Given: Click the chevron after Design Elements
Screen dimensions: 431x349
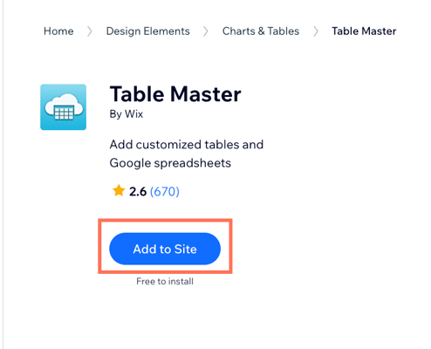Looking at the screenshot, I should (206, 31).
